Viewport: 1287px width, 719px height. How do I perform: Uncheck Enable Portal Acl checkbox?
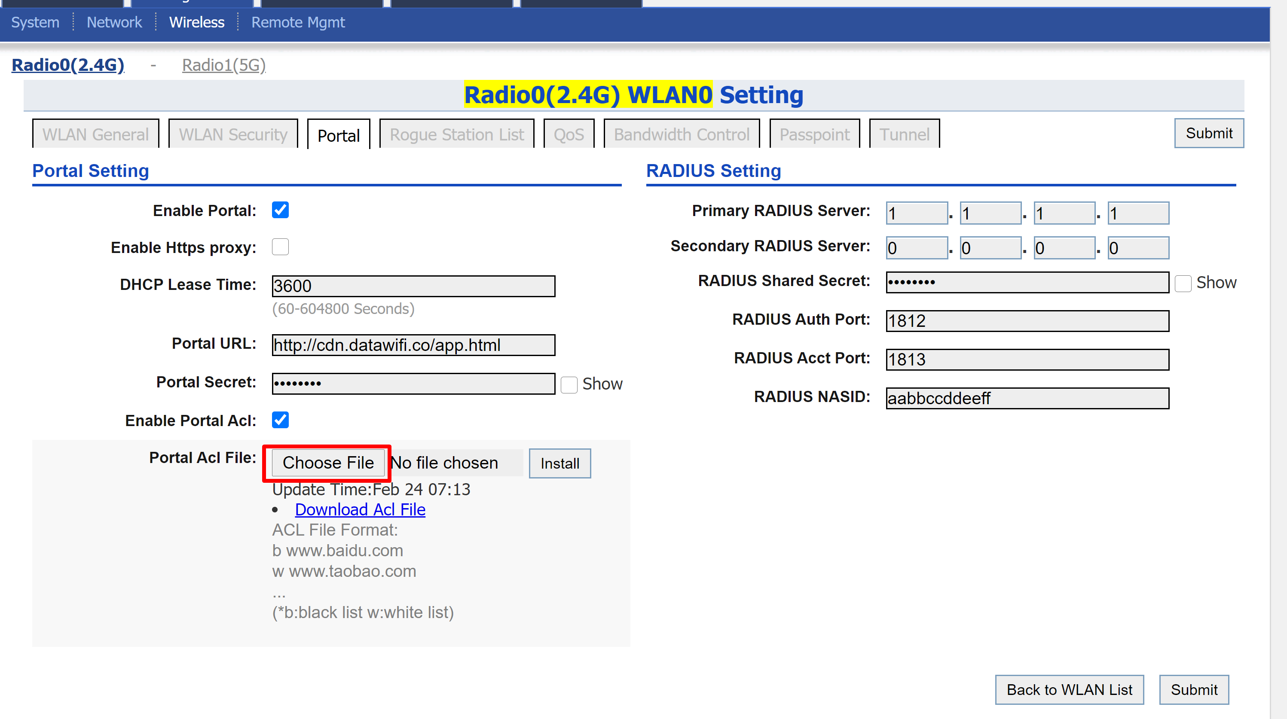[280, 420]
